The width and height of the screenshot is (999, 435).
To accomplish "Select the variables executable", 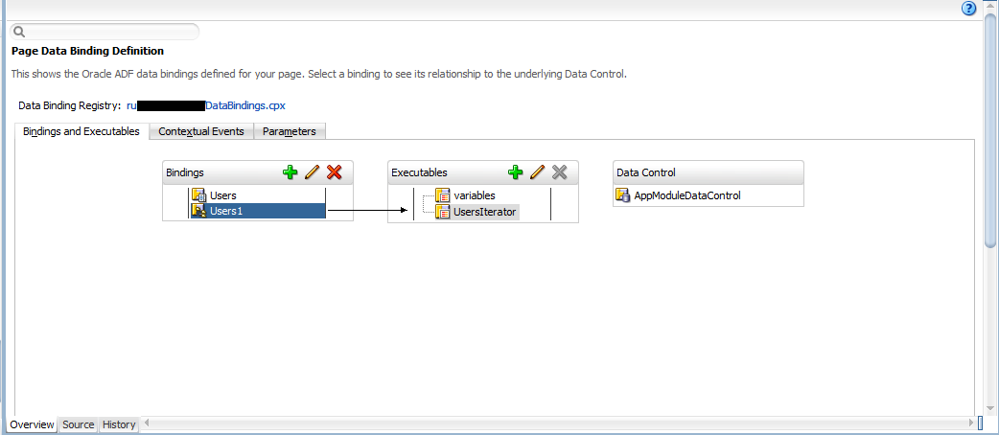I will point(474,195).
